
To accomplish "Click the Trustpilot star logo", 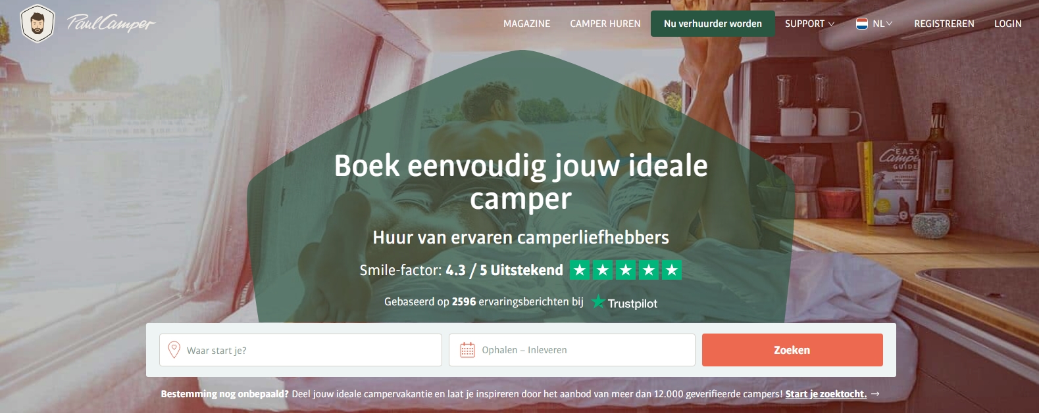I will point(597,302).
